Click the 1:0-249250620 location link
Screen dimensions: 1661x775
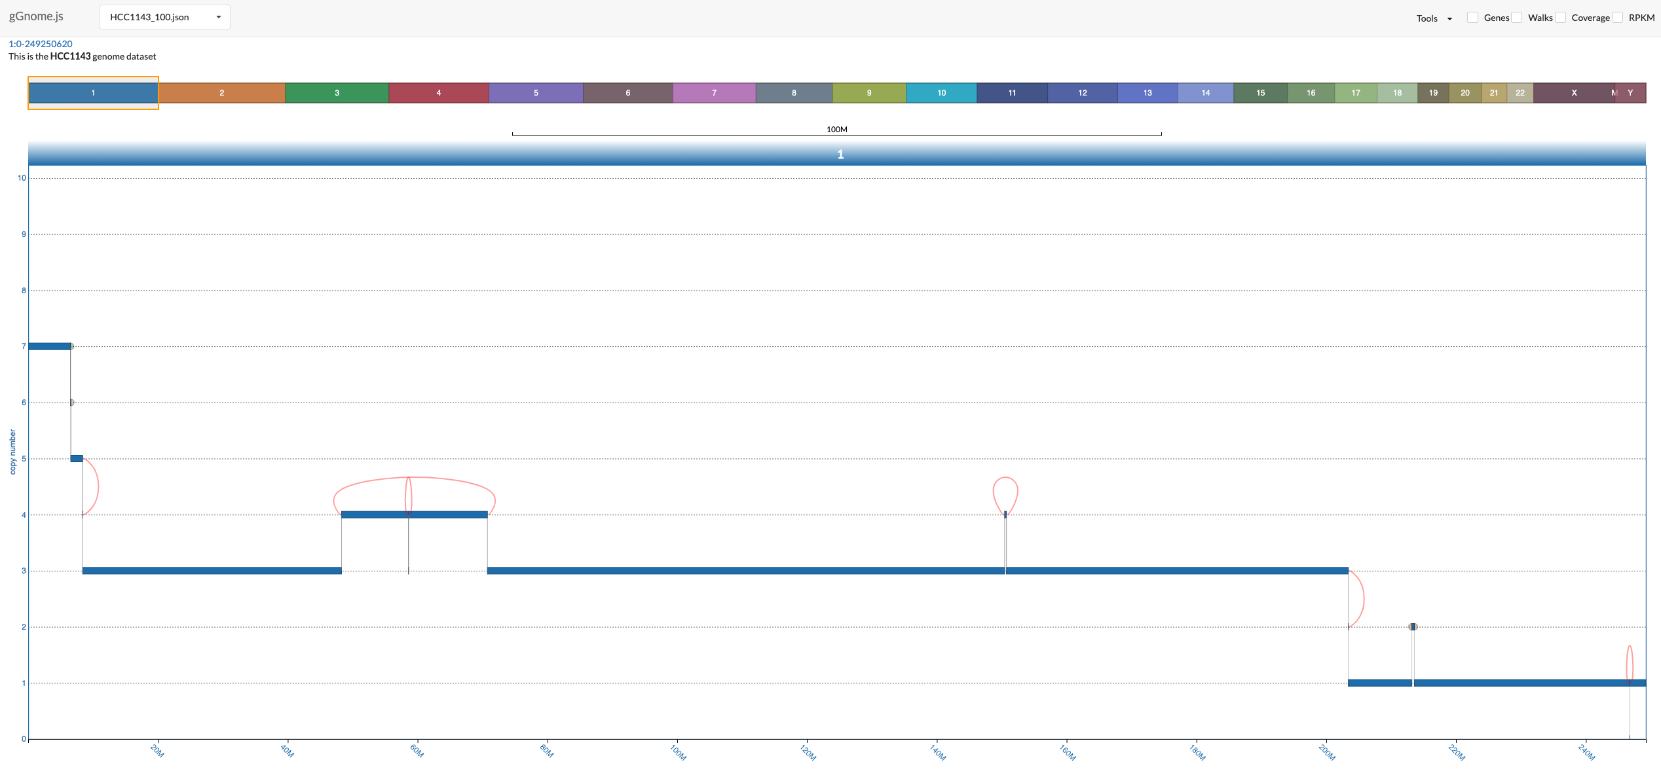click(x=41, y=44)
